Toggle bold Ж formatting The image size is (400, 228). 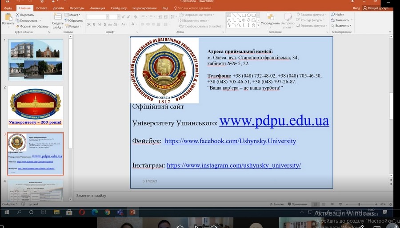point(89,24)
